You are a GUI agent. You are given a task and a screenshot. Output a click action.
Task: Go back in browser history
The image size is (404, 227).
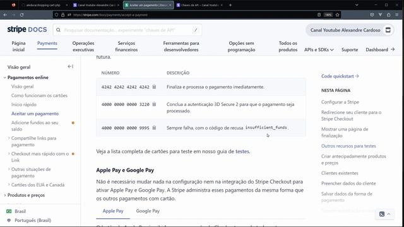coord(5,15)
